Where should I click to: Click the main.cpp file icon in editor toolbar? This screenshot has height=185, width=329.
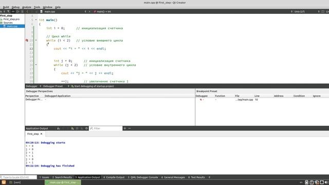[x=41, y=11]
